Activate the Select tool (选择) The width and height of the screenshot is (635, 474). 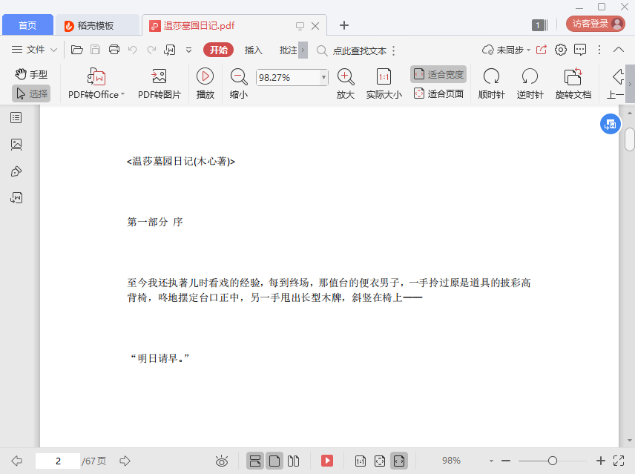tap(31, 94)
